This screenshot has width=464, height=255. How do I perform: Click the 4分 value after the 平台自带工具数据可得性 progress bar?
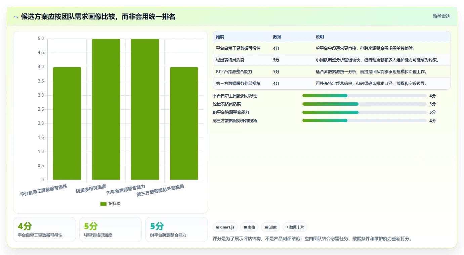coord(432,96)
